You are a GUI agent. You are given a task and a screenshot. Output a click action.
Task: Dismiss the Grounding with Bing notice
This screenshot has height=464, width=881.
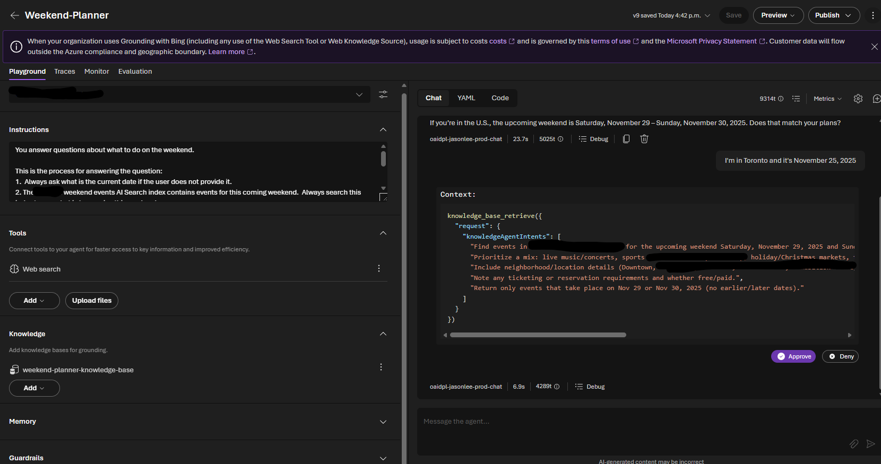click(874, 47)
